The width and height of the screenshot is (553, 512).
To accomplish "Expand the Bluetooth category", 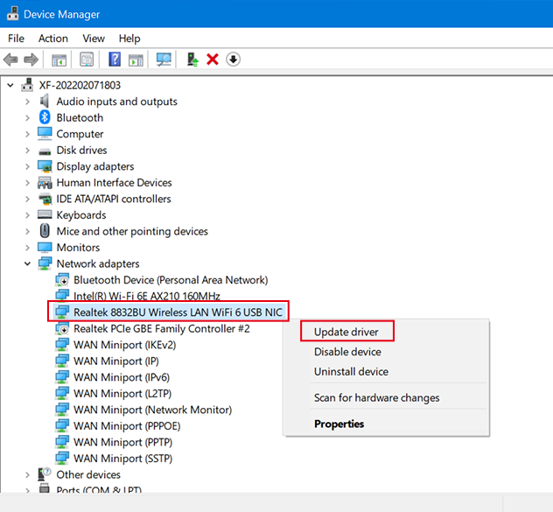I will [x=27, y=118].
